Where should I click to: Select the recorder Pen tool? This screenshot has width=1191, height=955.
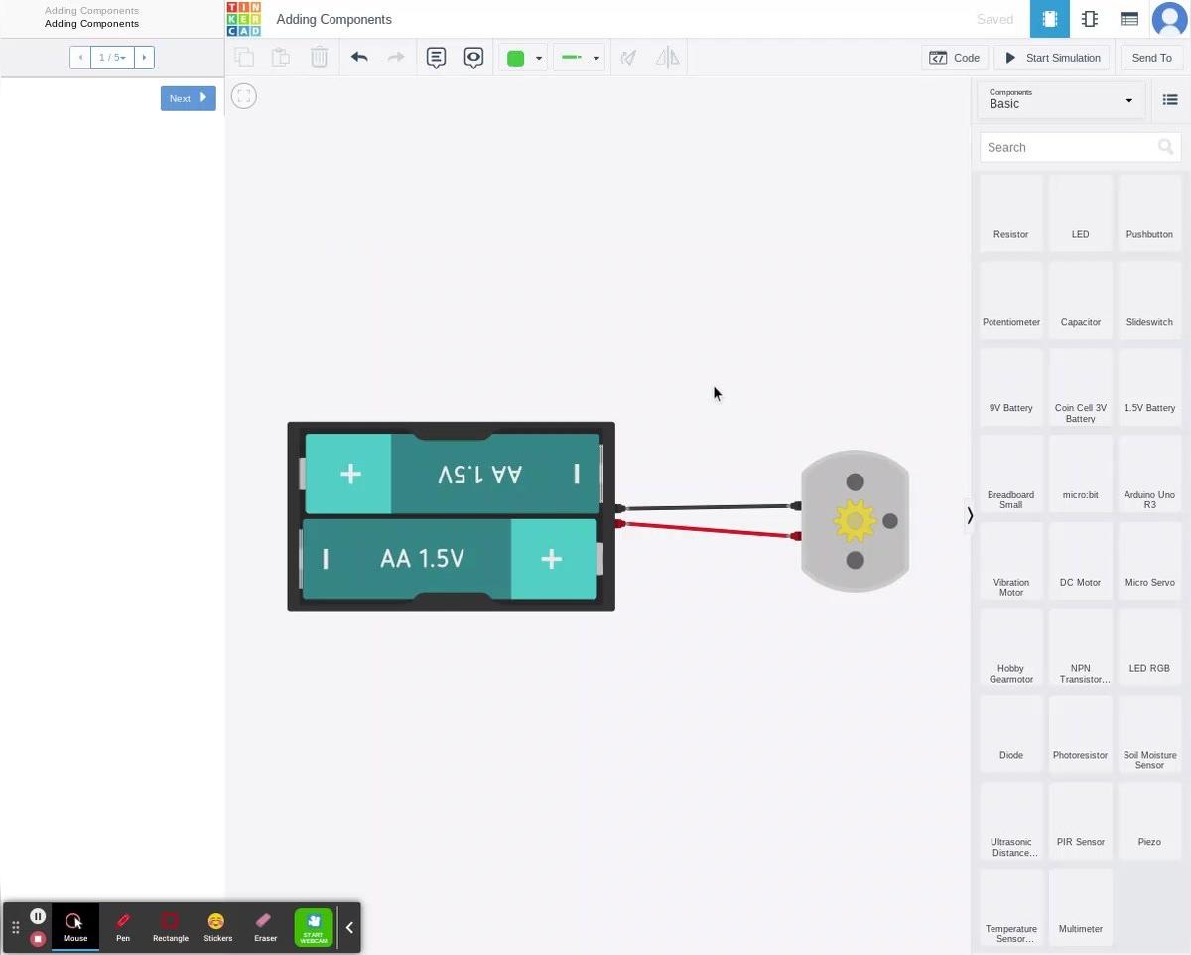[123, 927]
